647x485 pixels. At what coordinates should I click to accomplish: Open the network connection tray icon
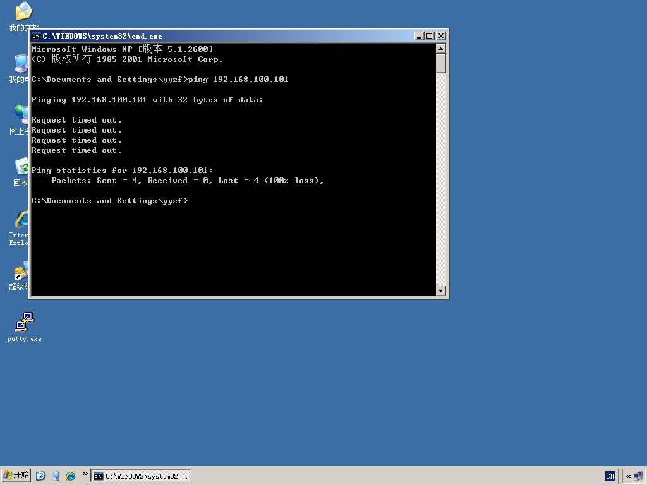click(639, 476)
